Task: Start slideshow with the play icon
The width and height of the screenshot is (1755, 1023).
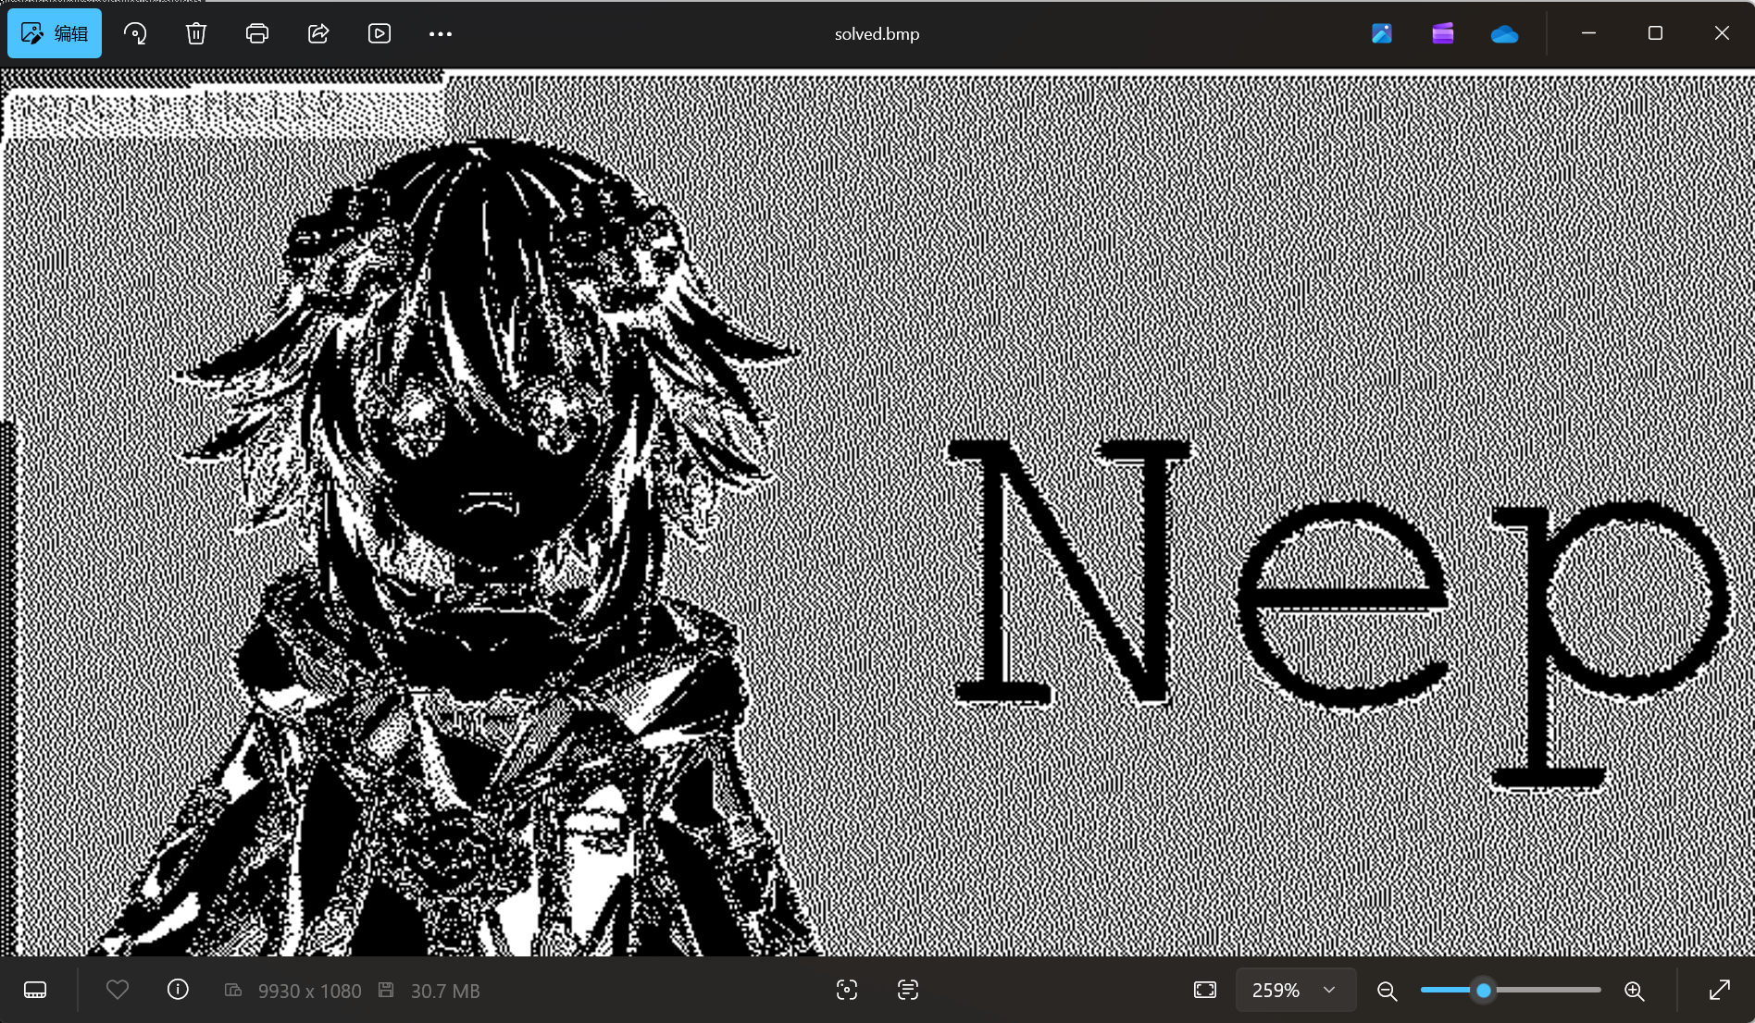Action: (x=380, y=33)
